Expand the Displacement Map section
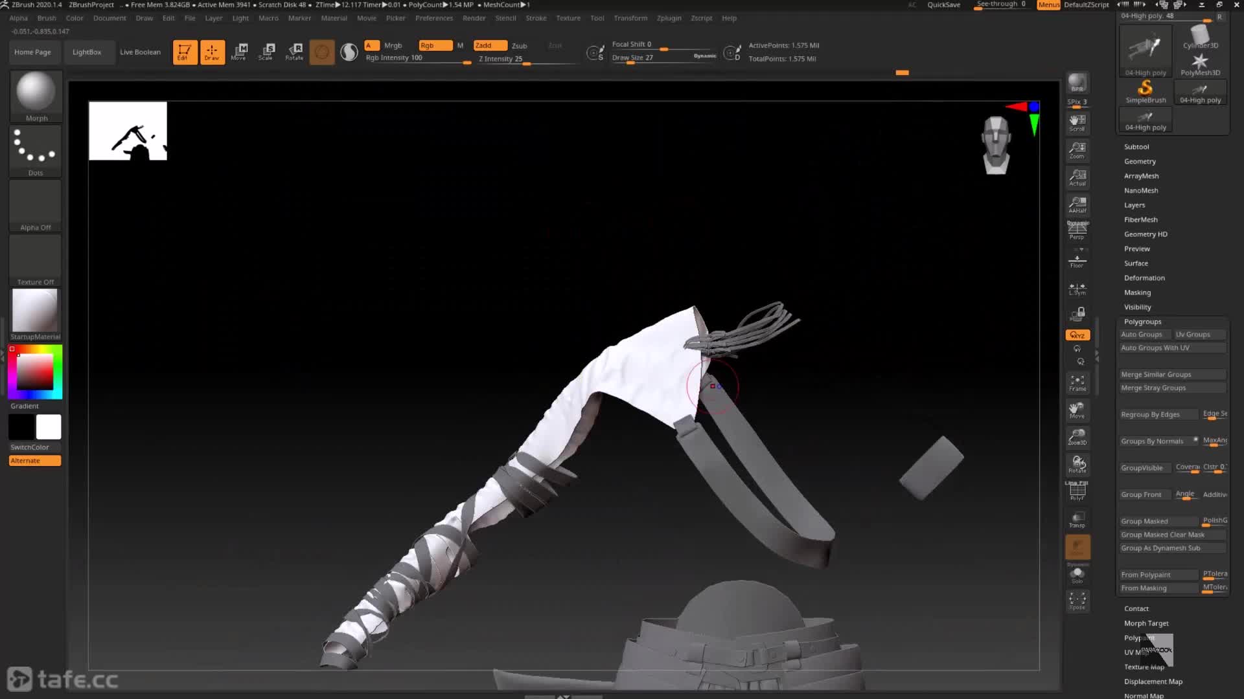 coord(1153,682)
